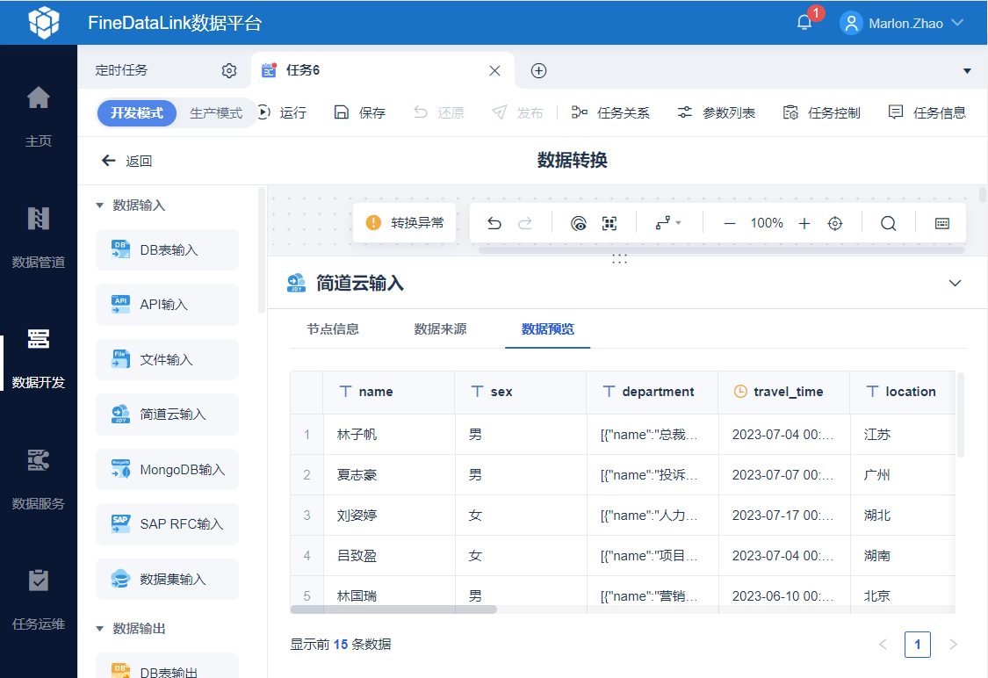This screenshot has height=678, width=988.
Task: Click the name column header
Action: (x=389, y=392)
